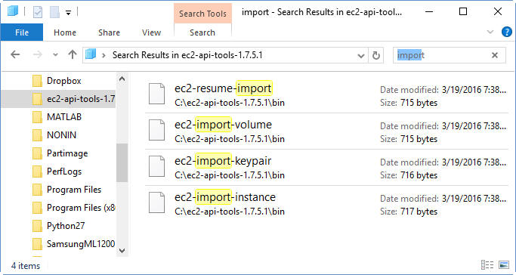The height and width of the screenshot is (275, 516).
Task: Refresh the search results
Action: (x=375, y=55)
